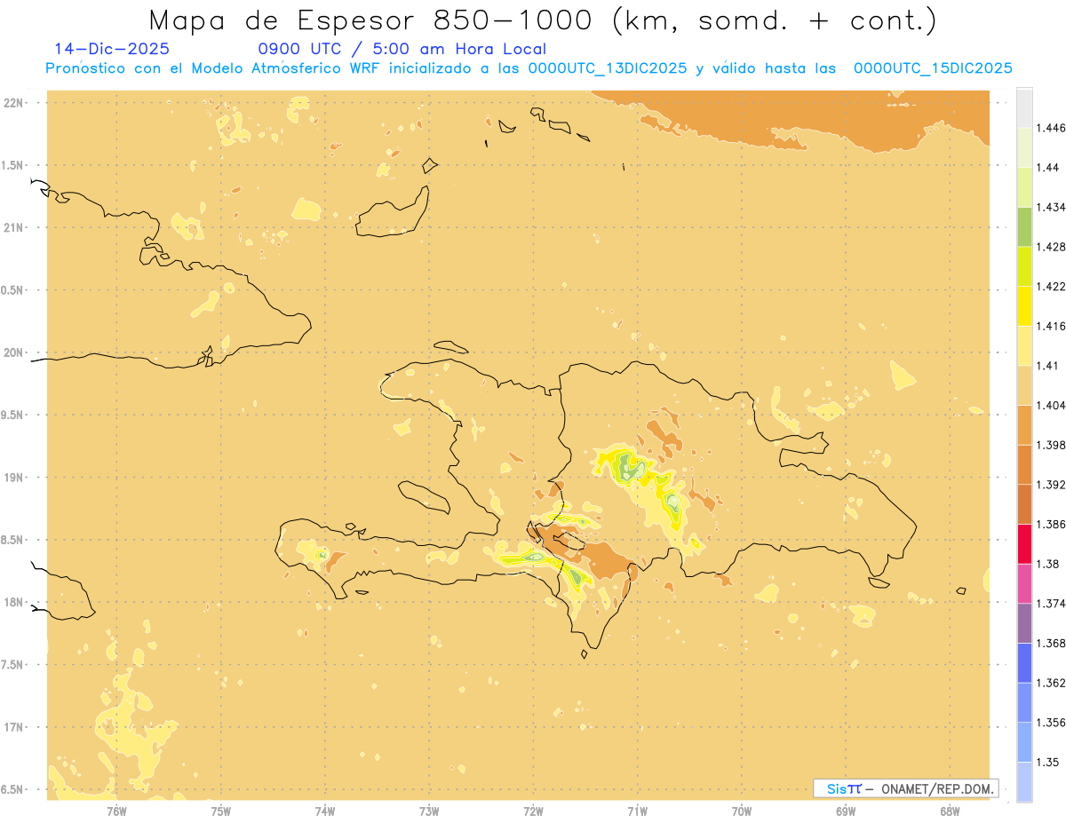This screenshot has height=823, width=1066.
Task: Click the grey swatch above the 1.446 label
Action: pos(1024,107)
